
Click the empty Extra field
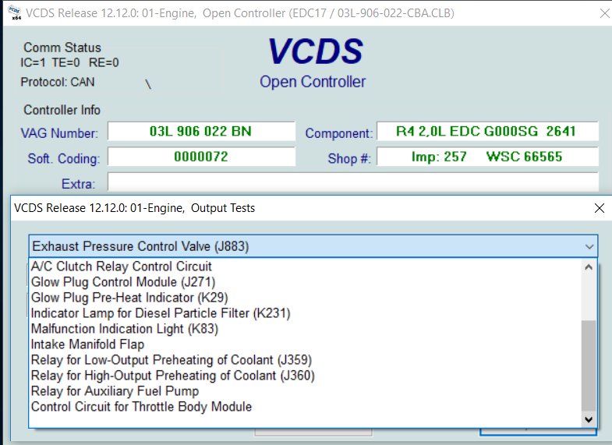click(x=353, y=182)
